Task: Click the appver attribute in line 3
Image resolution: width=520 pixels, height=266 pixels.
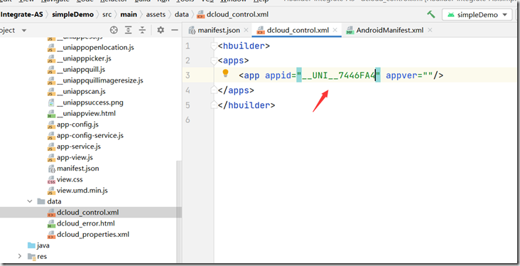Action: [401, 75]
